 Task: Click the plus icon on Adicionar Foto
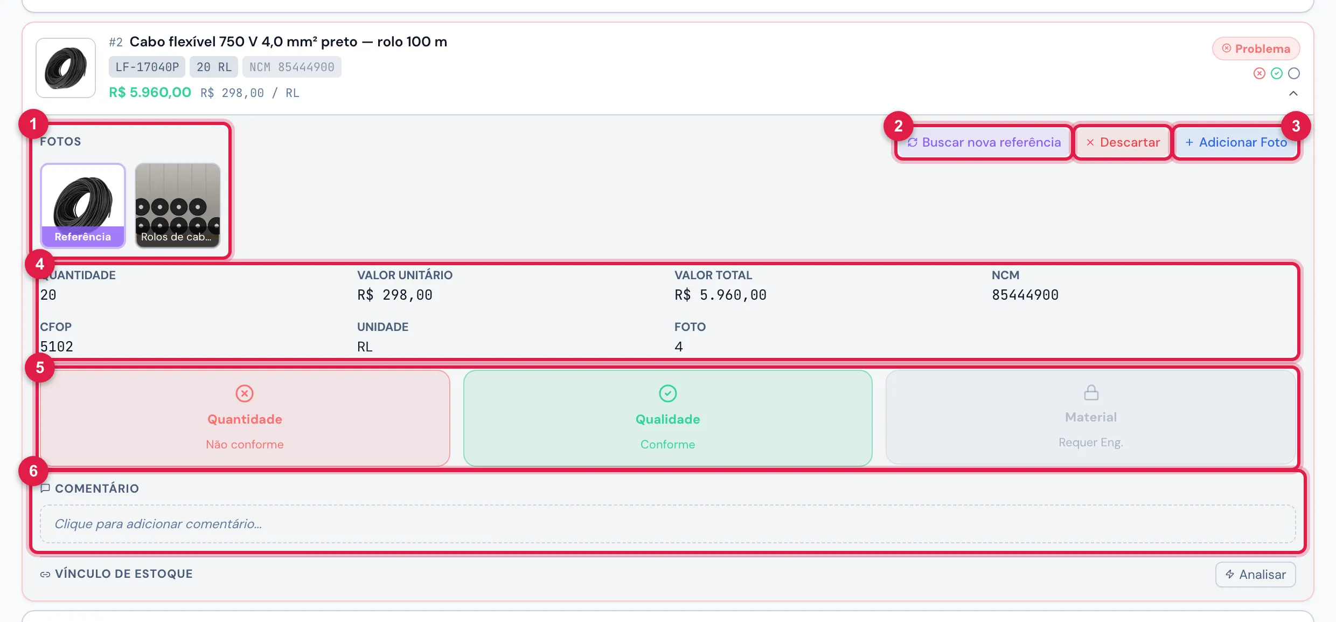(x=1189, y=142)
